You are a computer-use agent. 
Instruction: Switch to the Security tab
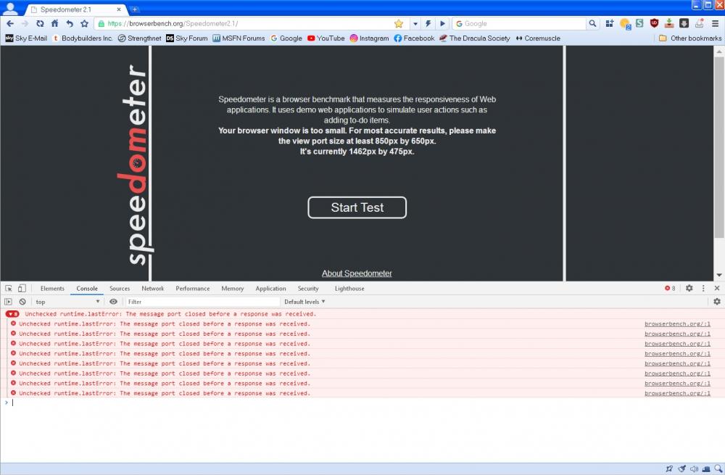tap(308, 288)
